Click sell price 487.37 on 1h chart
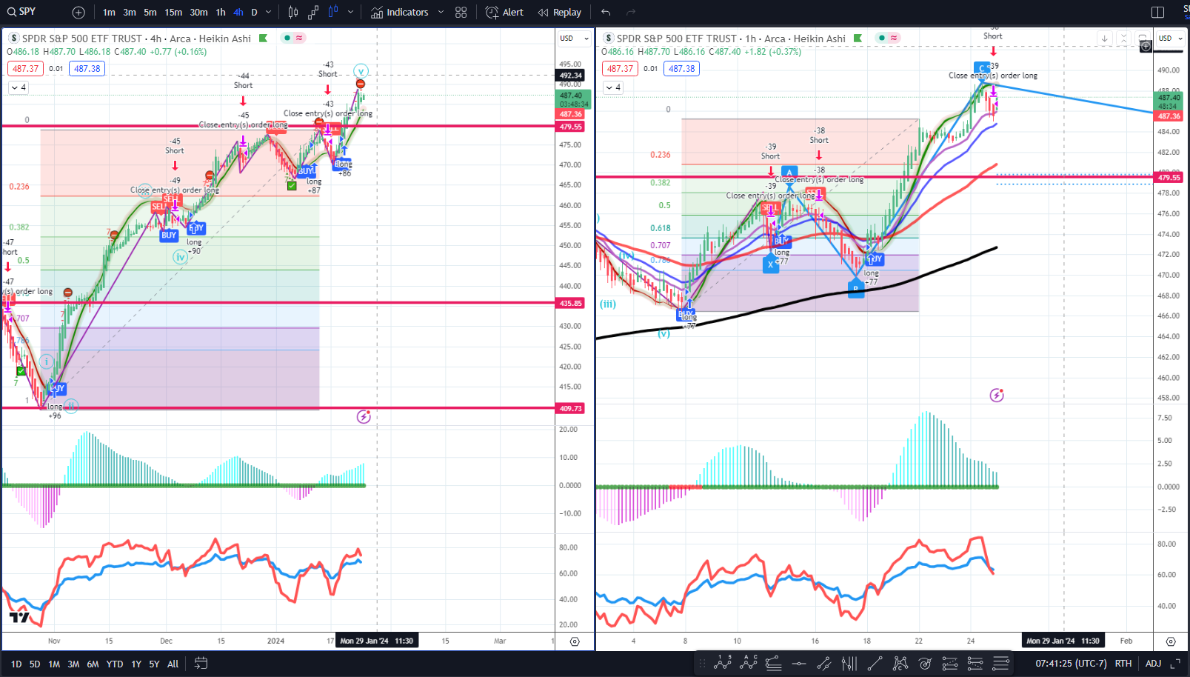Image resolution: width=1190 pixels, height=677 pixels. coord(620,69)
